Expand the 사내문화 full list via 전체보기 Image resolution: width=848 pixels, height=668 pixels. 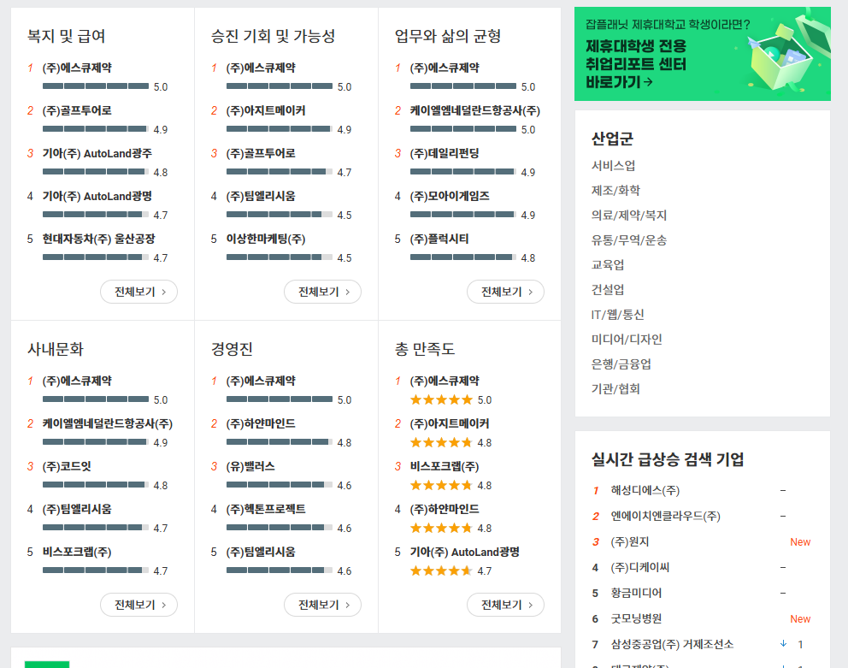pos(138,605)
